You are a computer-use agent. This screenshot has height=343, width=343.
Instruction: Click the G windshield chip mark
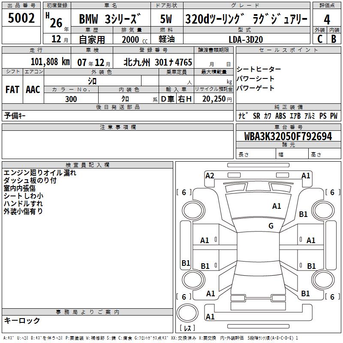(271, 226)
